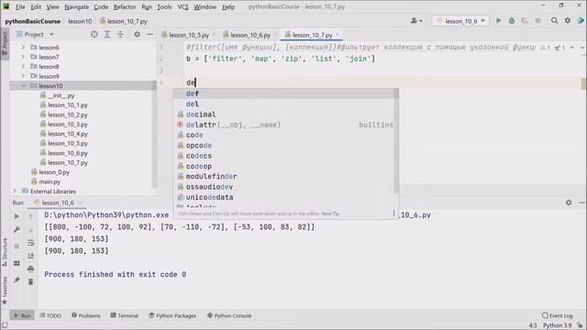This screenshot has width=587, height=330.
Task: Pin the Run tab with pin icon
Action: pos(17,280)
